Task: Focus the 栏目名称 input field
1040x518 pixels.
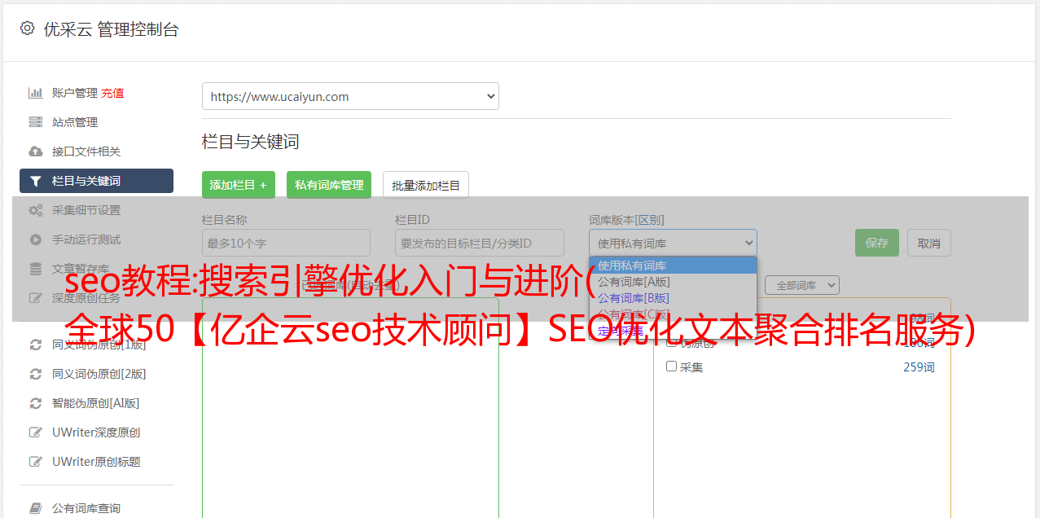Action: [x=286, y=243]
